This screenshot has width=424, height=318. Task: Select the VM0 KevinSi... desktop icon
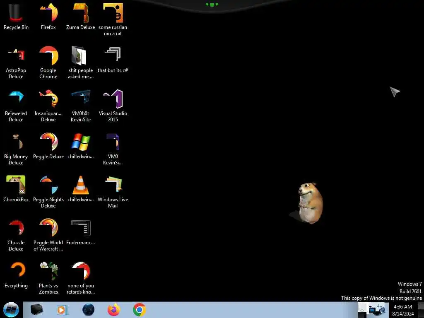(x=113, y=149)
